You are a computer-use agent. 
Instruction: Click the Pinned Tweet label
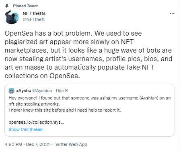pos(25,6)
